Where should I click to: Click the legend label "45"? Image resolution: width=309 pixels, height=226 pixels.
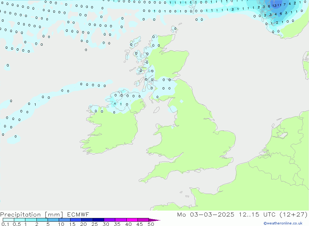(x=140, y=224)
